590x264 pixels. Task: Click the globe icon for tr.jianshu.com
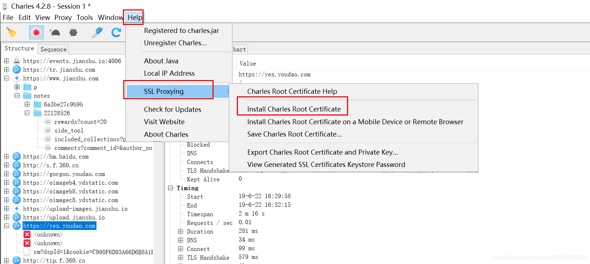tap(17, 70)
